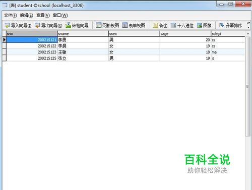
Task: Maximize the student table window
Action: (231, 4)
